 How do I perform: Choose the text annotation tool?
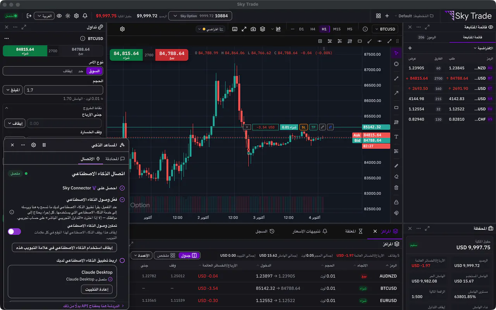coord(396,137)
